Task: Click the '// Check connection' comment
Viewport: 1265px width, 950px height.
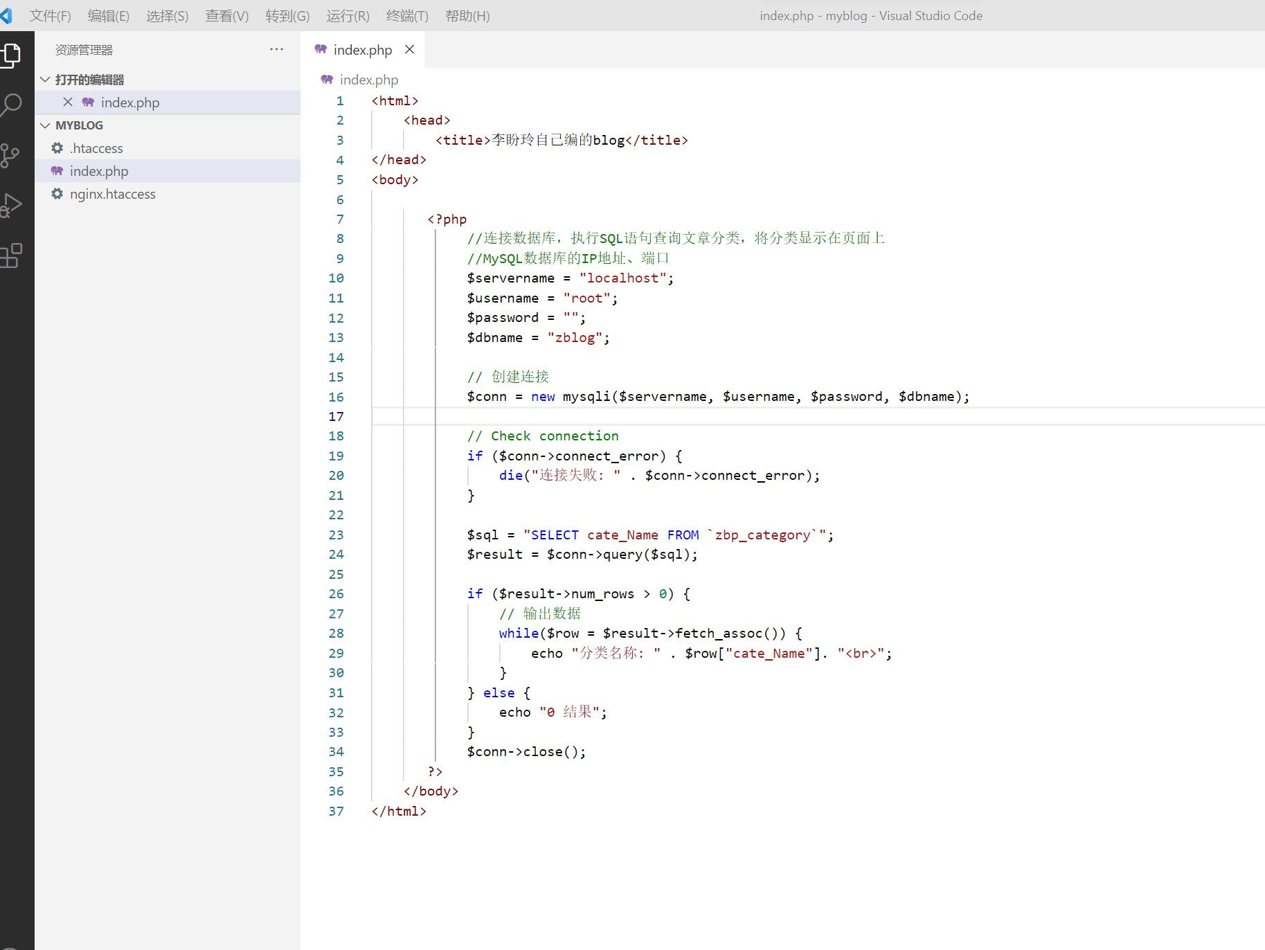Action: [x=543, y=436]
